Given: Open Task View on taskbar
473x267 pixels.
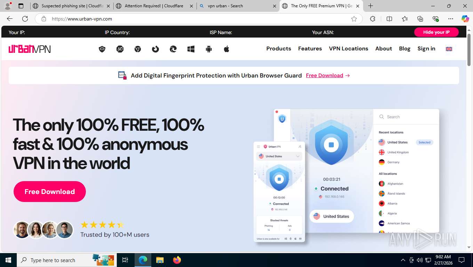Looking at the screenshot, I should tap(125, 260).
